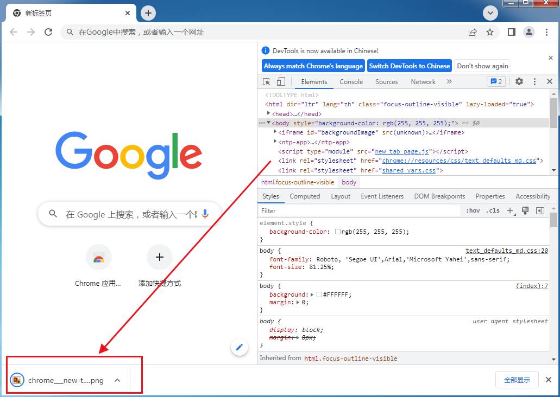Close the downloads bar
Screen dimensions: 560x397
(x=549, y=380)
